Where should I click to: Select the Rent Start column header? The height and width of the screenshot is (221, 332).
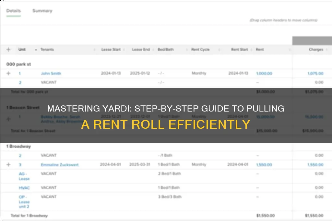pyautogui.click(x=240, y=49)
